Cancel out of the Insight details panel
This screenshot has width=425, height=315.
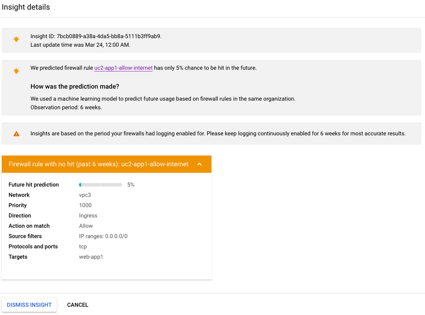[77, 305]
